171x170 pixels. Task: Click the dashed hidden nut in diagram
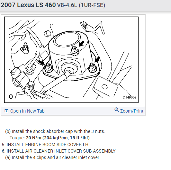point(75,51)
